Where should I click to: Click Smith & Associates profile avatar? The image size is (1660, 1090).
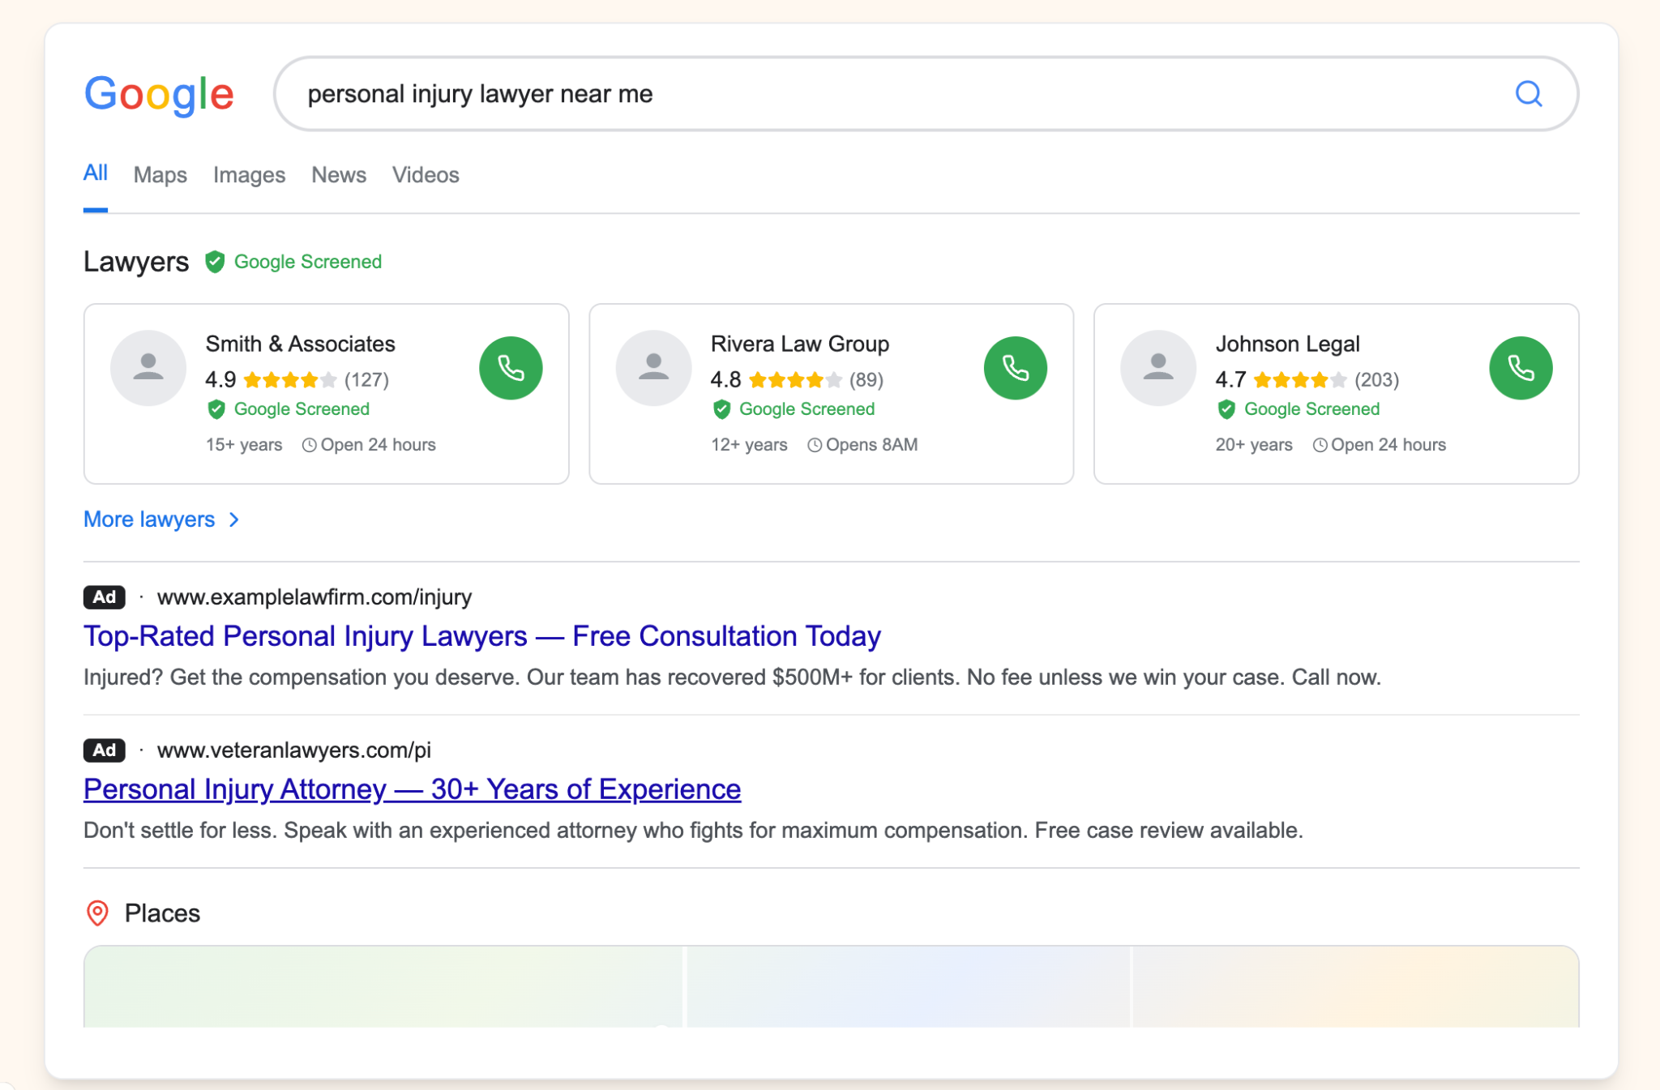[148, 368]
